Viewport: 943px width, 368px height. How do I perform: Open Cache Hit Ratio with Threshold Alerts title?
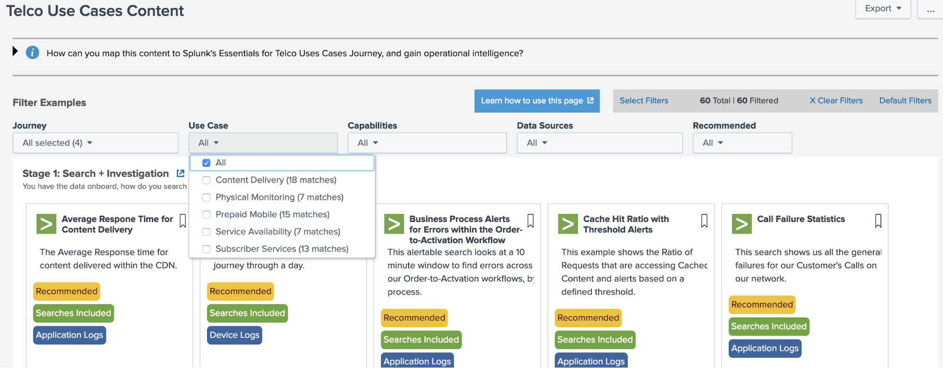pos(626,224)
